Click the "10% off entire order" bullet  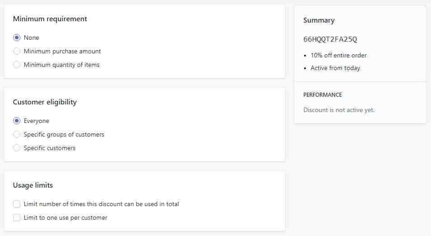pos(338,56)
